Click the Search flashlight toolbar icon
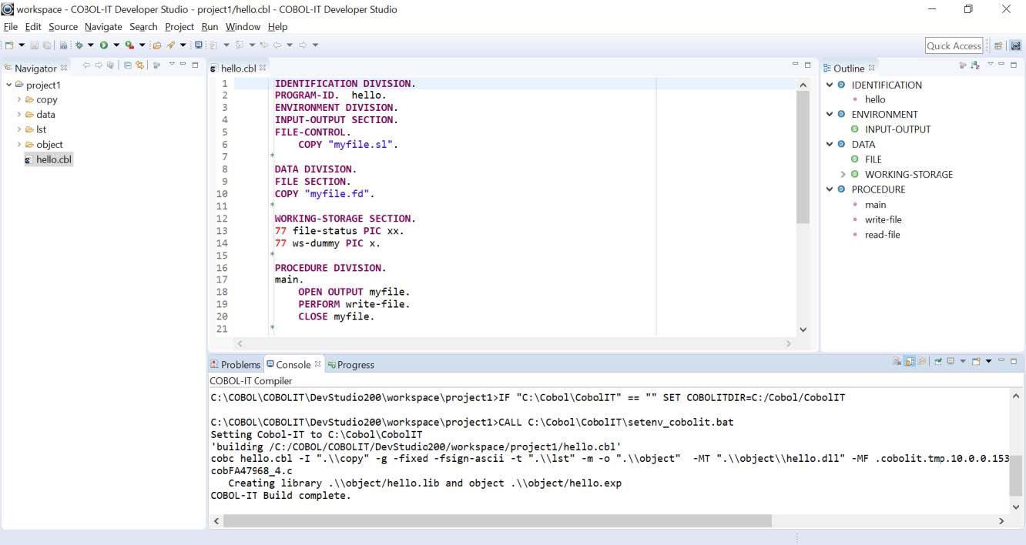Image resolution: width=1026 pixels, height=545 pixels. [170, 45]
